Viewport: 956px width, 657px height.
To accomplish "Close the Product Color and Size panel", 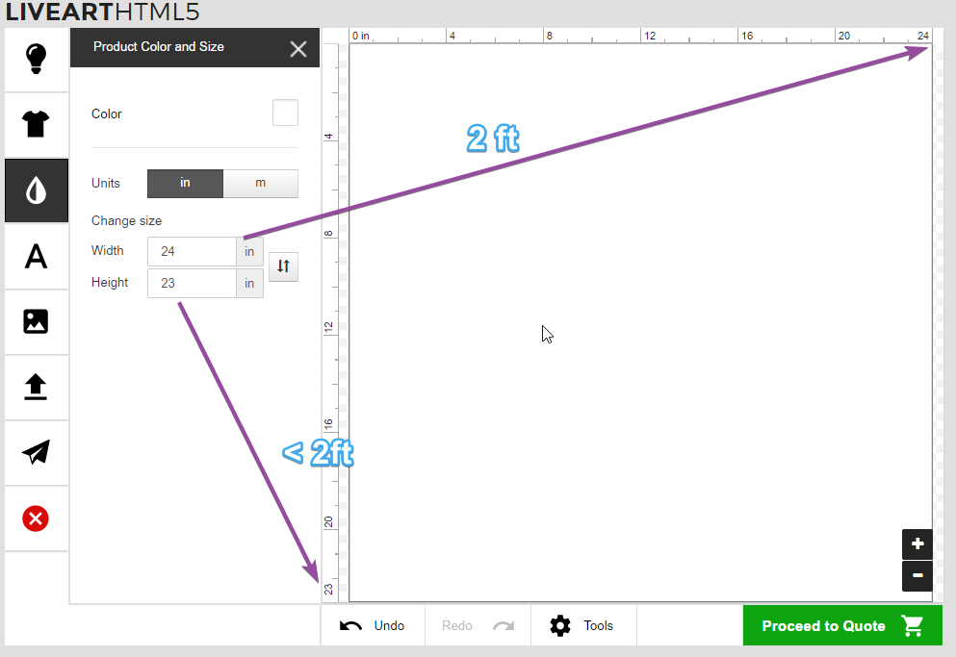I will [298, 48].
